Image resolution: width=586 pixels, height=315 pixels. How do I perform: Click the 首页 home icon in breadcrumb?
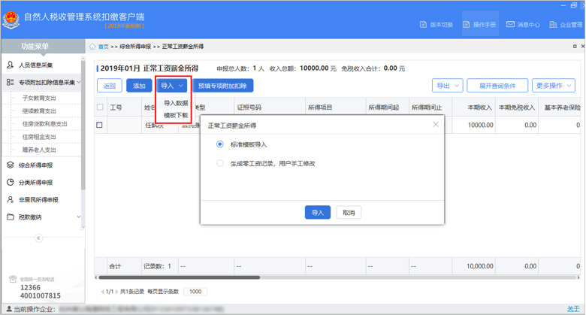(x=92, y=47)
